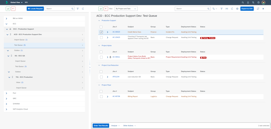Open the Other Actions menu
The image size is (271, 129).
(x=129, y=126)
